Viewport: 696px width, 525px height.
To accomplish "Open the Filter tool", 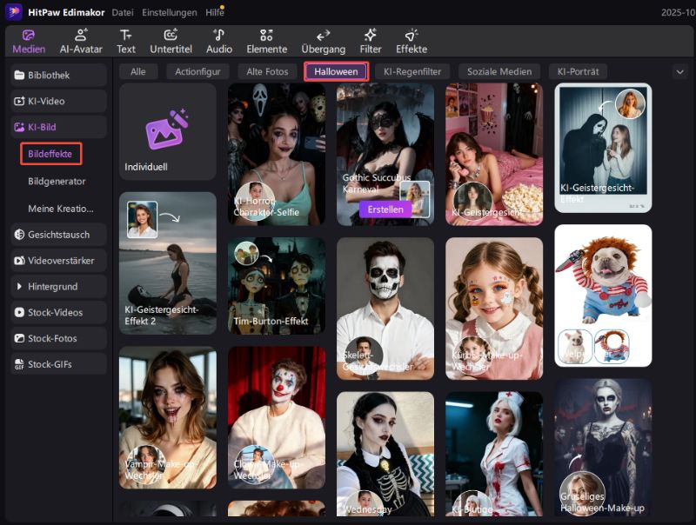I will (x=371, y=42).
